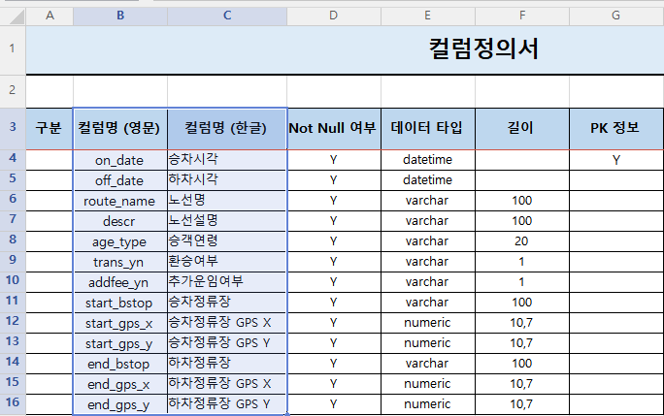Select the 'age_type' cell
Screen dimensions: 664x416
120,241
